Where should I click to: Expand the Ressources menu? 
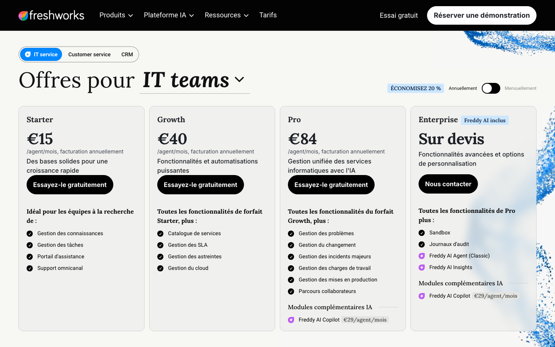click(x=227, y=15)
